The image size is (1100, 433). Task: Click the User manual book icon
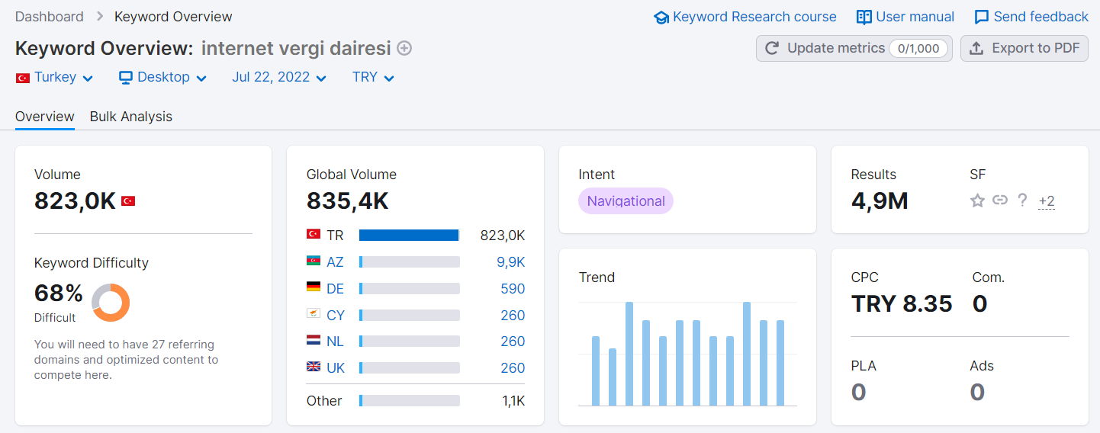(864, 17)
